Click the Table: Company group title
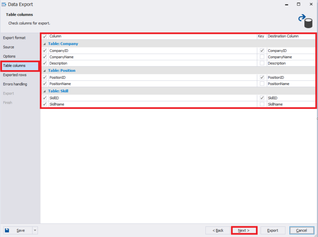Image resolution: width=318 pixels, height=237 pixels. [x=63, y=44]
